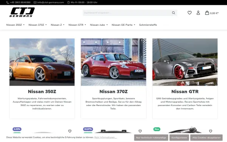Open the grey Nissan GTR photo
The height and width of the screenshot is (142, 227).
tap(185, 62)
